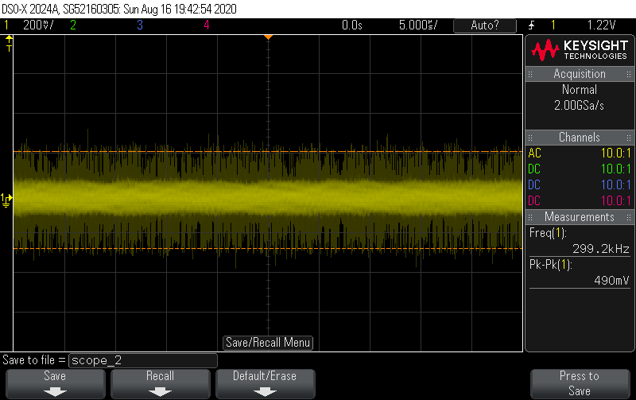Screen dimensions: 636x400
Task: Click the channel 1 ground level marker
Action: click(6, 200)
